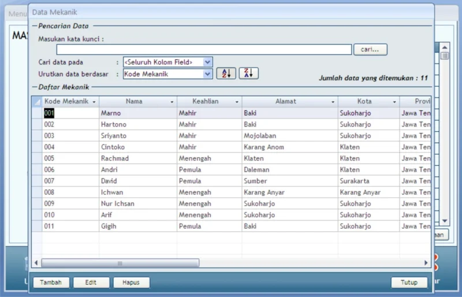Click Karang Anyar cell in Kota column
The height and width of the screenshot is (297, 462).
(368, 192)
